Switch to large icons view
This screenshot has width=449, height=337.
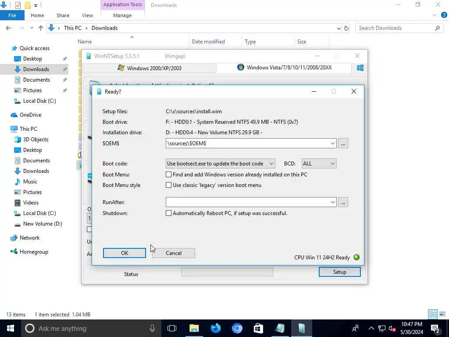pos(442,314)
